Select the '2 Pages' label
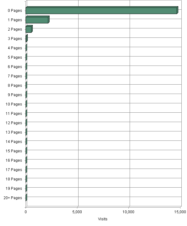 click(15, 29)
